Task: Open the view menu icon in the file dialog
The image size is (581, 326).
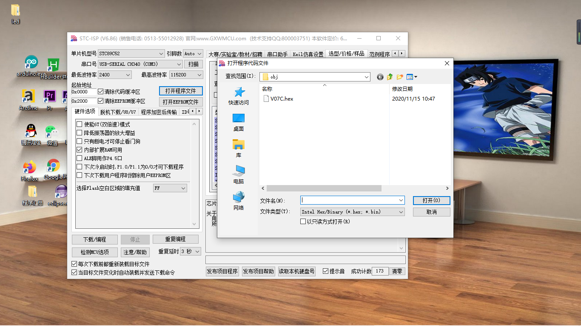Action: (x=412, y=77)
